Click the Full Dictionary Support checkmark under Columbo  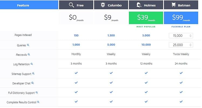pos(111,92)
